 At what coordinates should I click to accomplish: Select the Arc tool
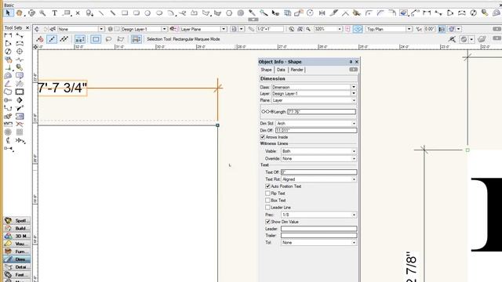(x=171, y=13)
